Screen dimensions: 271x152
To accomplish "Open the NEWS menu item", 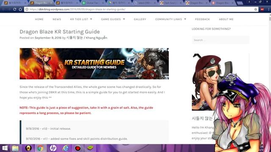I will tap(57, 19).
